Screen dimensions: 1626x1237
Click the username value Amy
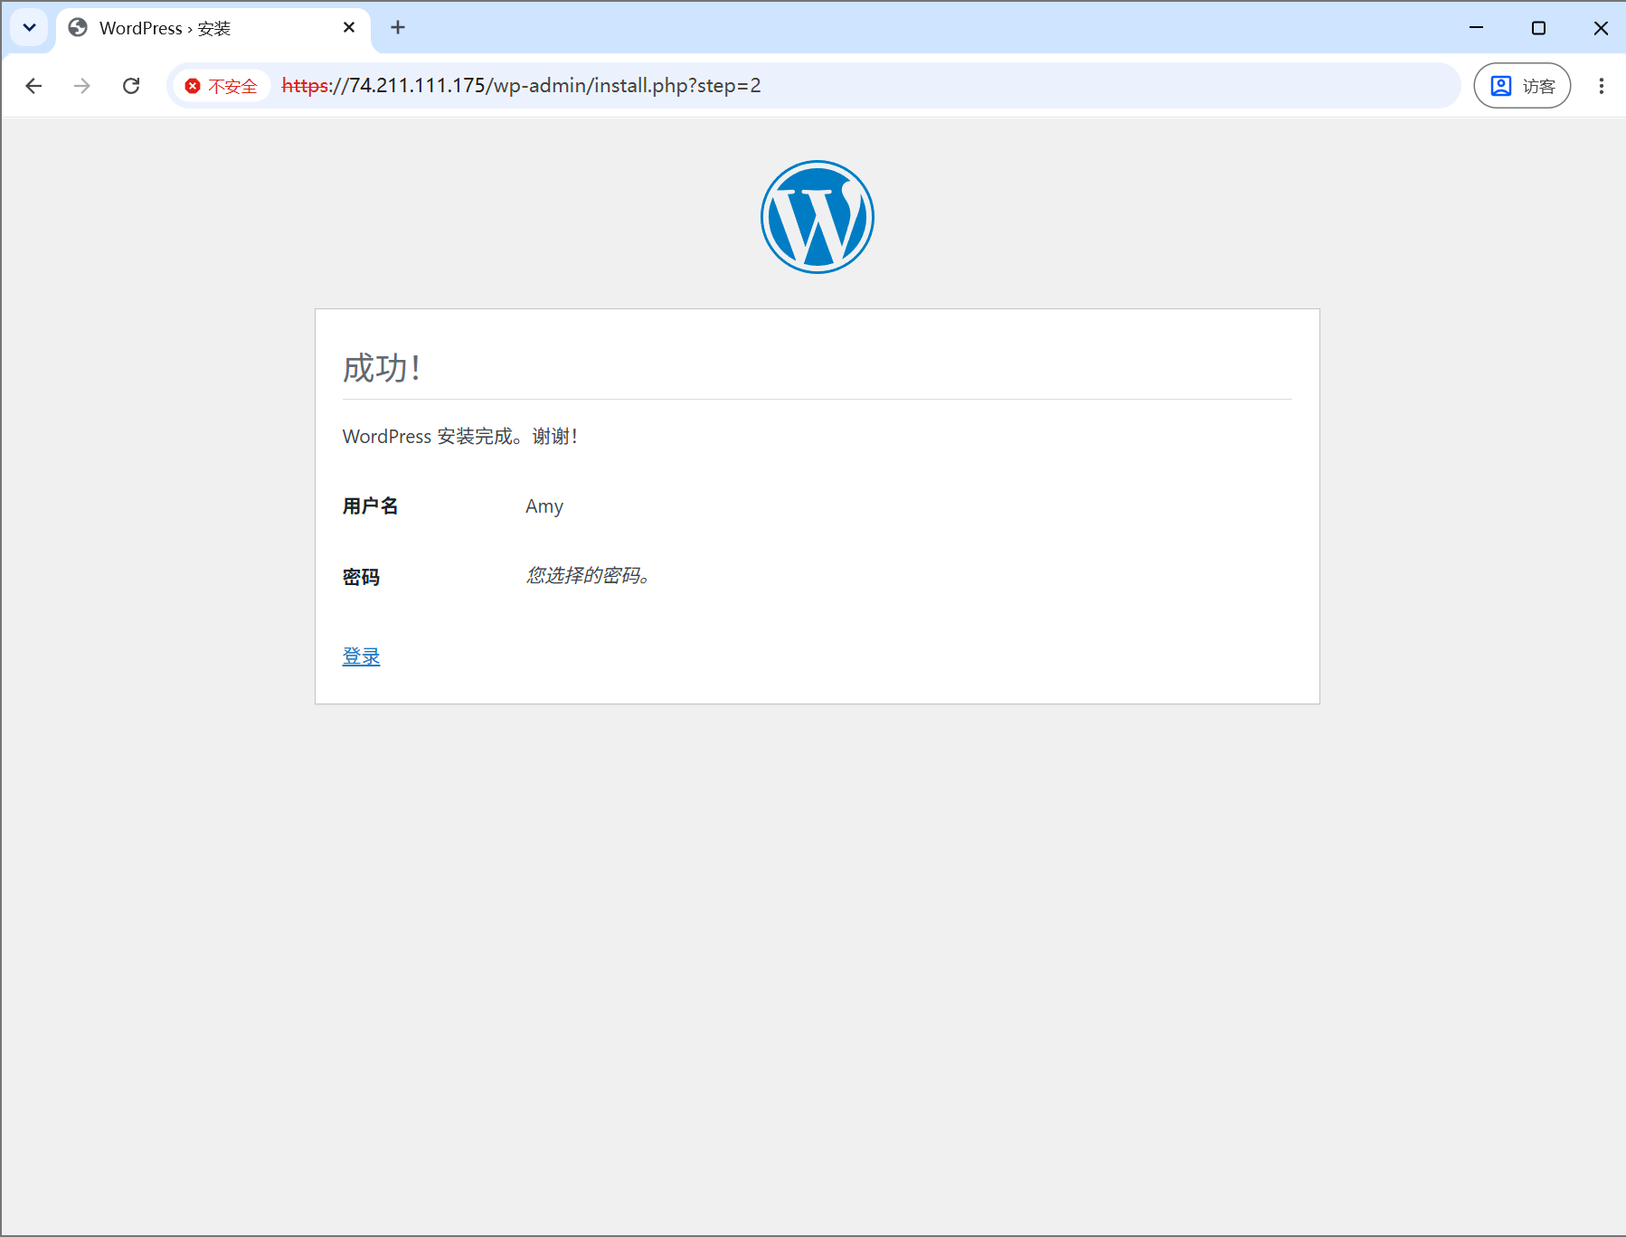pyautogui.click(x=544, y=506)
